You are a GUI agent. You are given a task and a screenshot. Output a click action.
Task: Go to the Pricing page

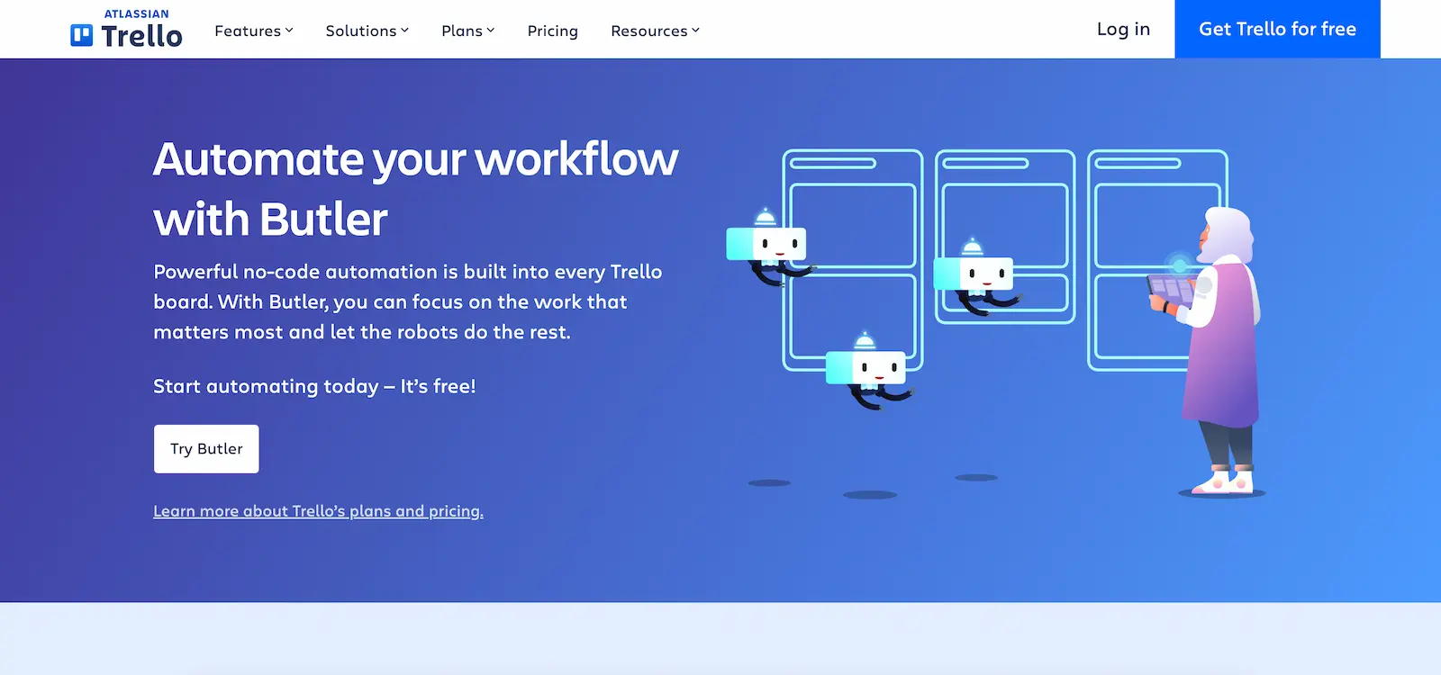pos(553,31)
